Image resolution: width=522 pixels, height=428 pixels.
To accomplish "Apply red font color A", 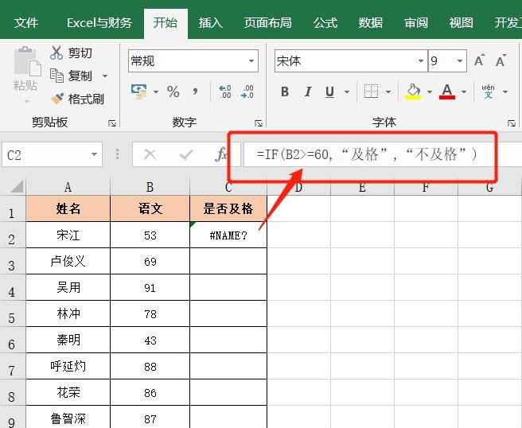I will (446, 91).
